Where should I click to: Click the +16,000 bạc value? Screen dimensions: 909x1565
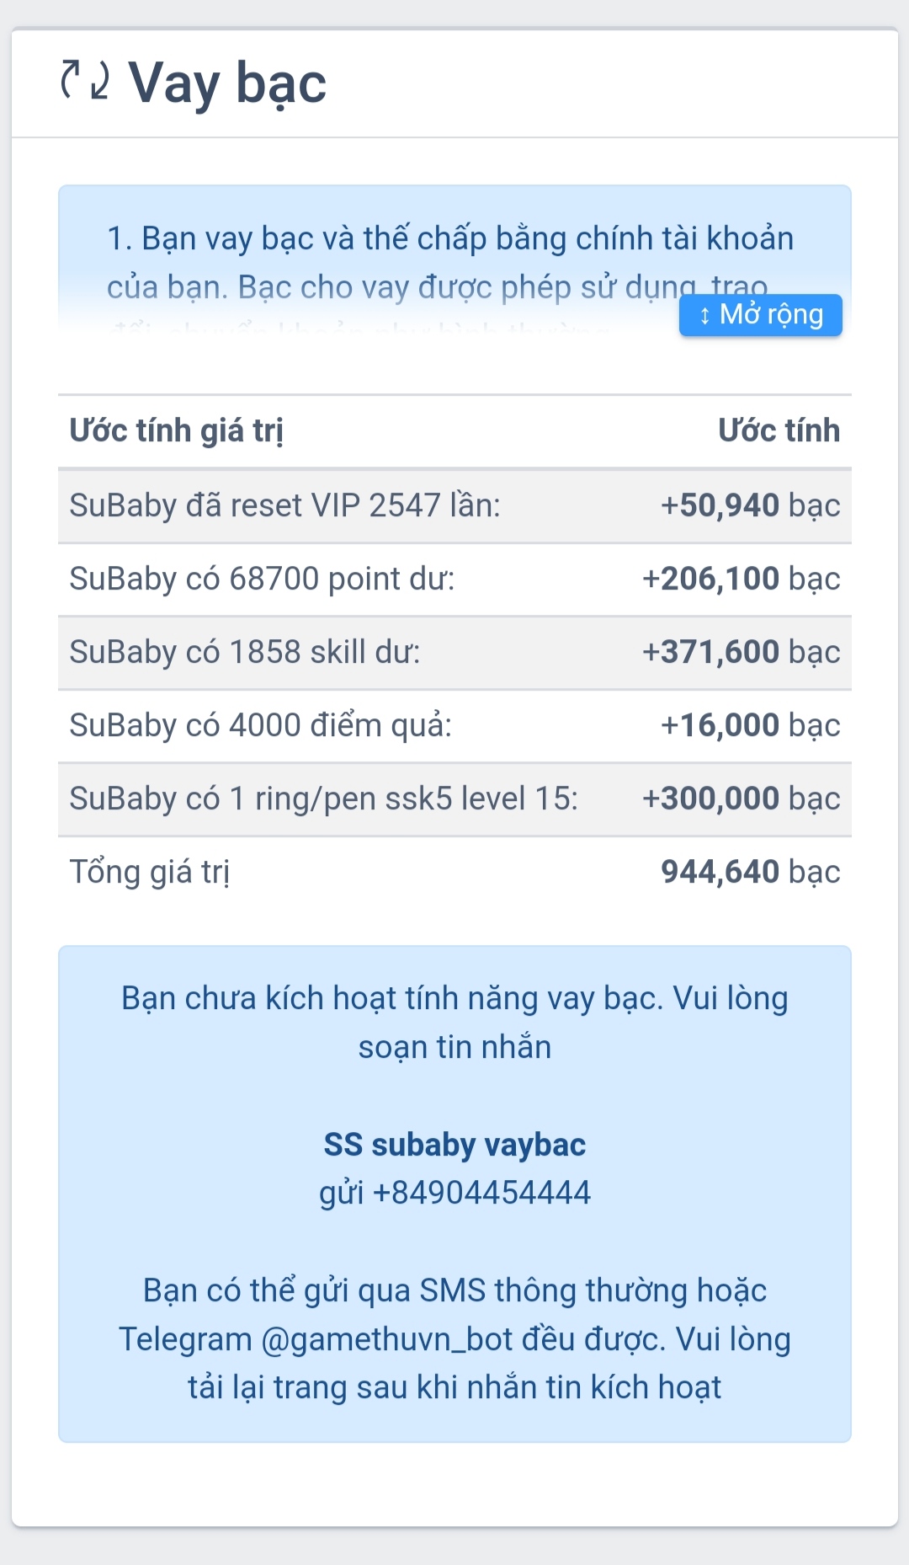pos(750,725)
